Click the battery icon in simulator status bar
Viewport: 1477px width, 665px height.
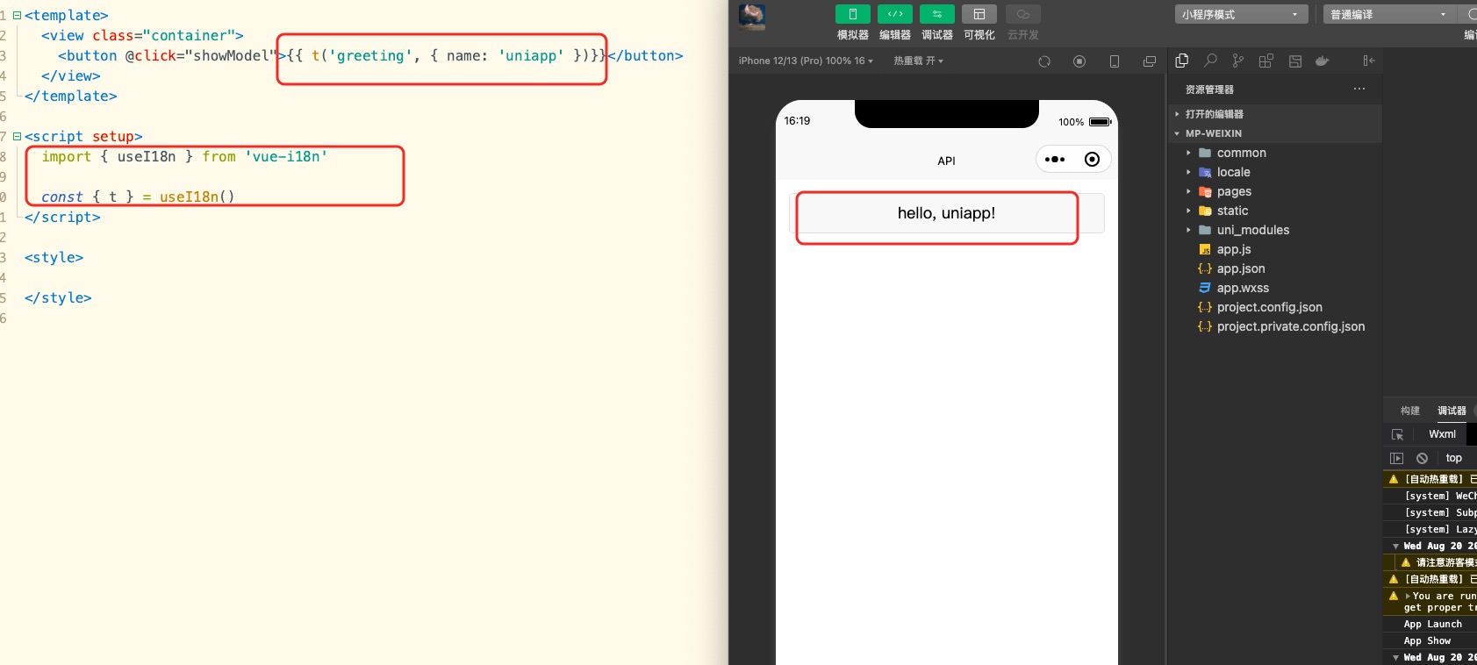[x=1101, y=122]
